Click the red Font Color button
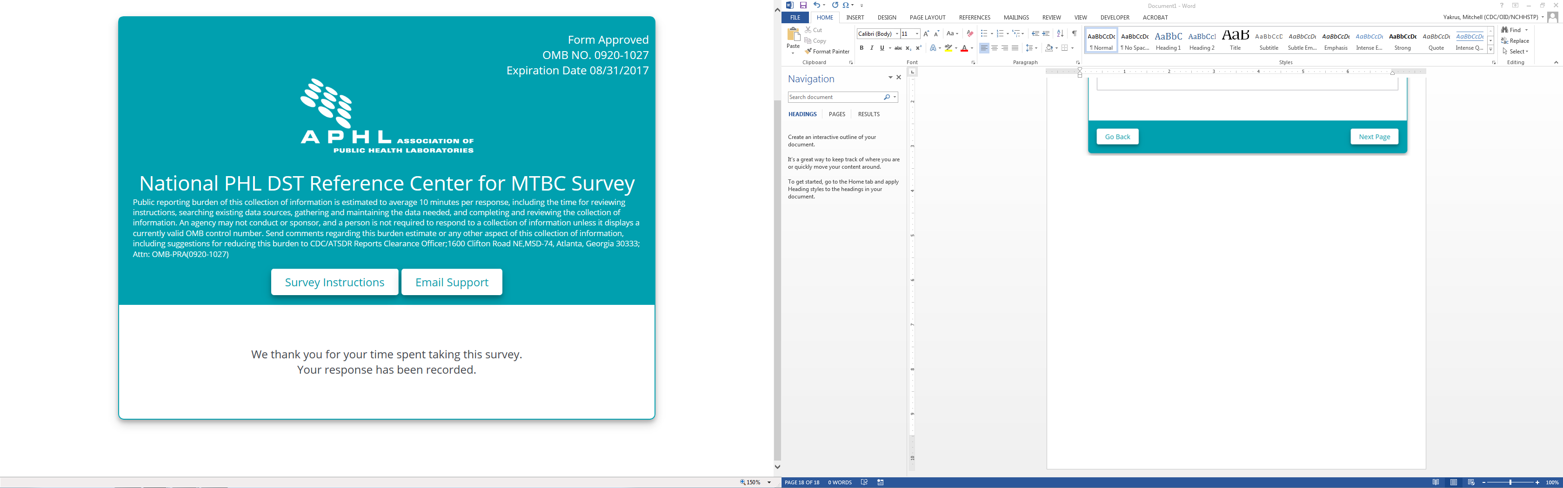This screenshot has width=1563, height=488. (964, 48)
